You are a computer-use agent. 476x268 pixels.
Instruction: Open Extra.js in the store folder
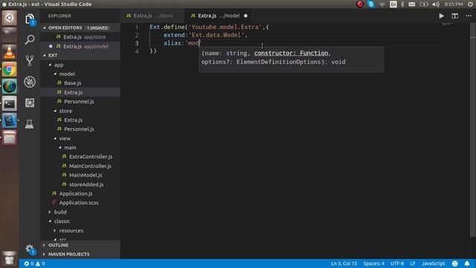[80, 120]
